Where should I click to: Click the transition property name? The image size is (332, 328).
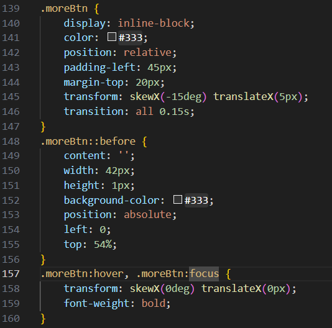94,112
